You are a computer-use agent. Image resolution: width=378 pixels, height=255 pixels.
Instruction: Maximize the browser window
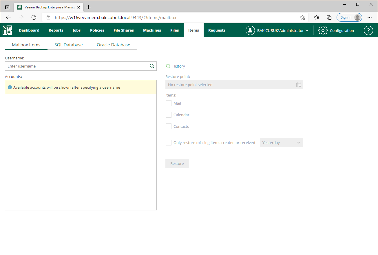(358, 4)
